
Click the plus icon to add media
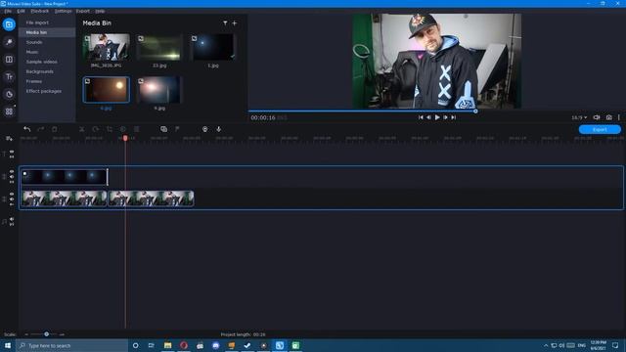pyautogui.click(x=235, y=23)
